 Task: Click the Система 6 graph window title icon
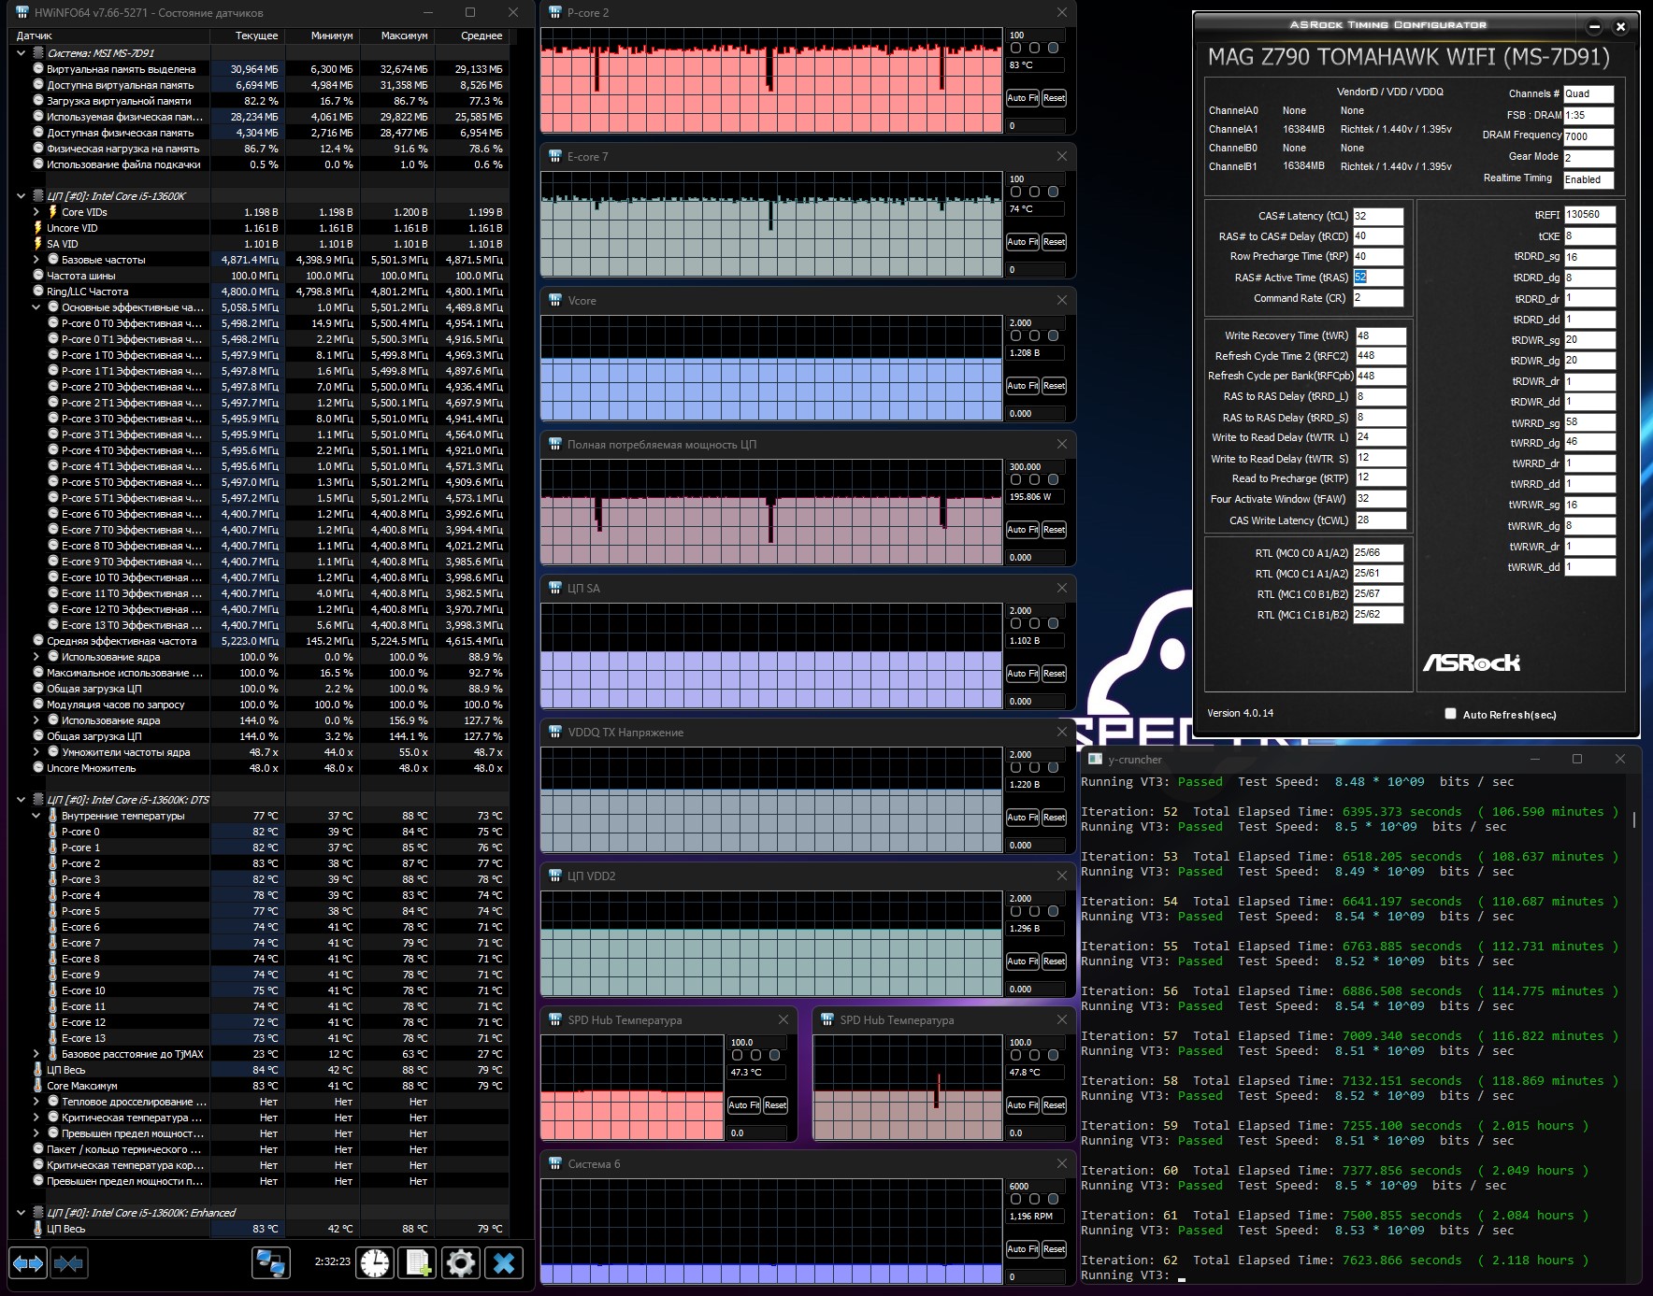point(554,1164)
